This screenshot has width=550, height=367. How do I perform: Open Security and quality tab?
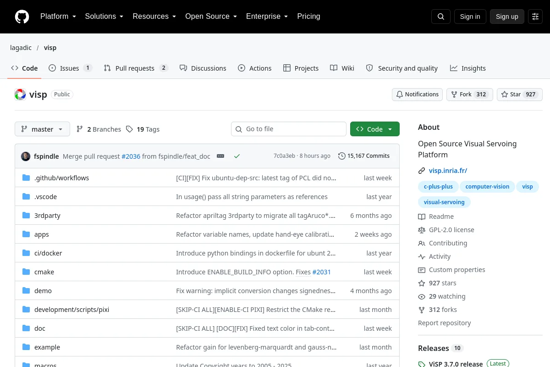pos(402,68)
